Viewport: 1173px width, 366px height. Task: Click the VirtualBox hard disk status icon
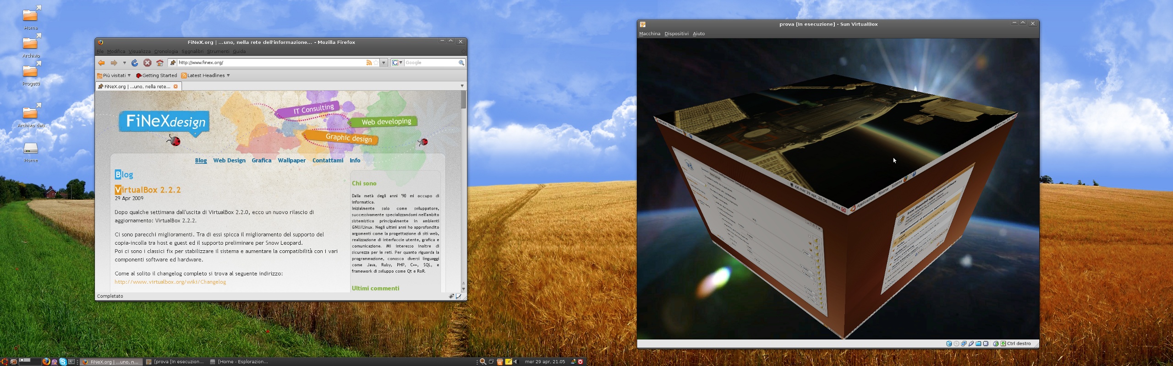(949, 344)
